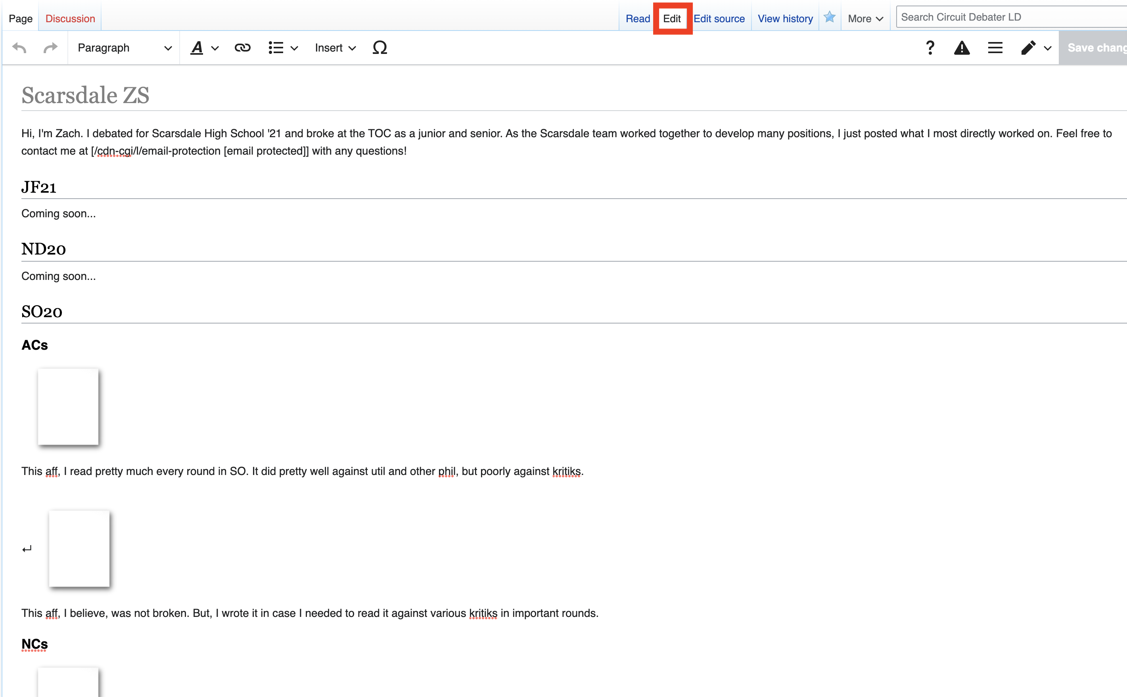This screenshot has width=1127, height=697.
Task: Click the Coming soon text under ND20
Action: pos(59,276)
